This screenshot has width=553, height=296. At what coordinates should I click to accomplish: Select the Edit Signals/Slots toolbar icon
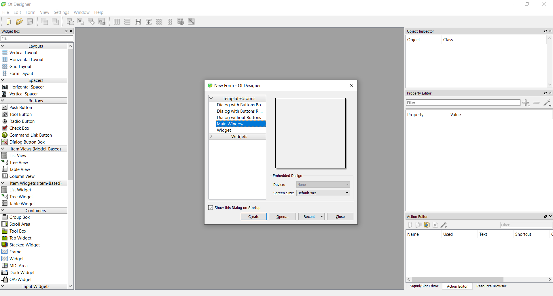tap(81, 21)
